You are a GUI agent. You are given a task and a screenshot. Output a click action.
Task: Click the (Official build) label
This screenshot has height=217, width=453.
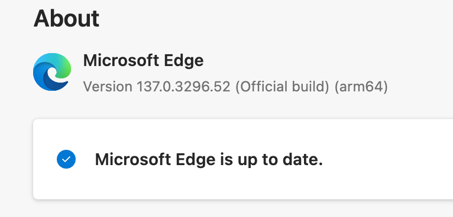pos(282,87)
